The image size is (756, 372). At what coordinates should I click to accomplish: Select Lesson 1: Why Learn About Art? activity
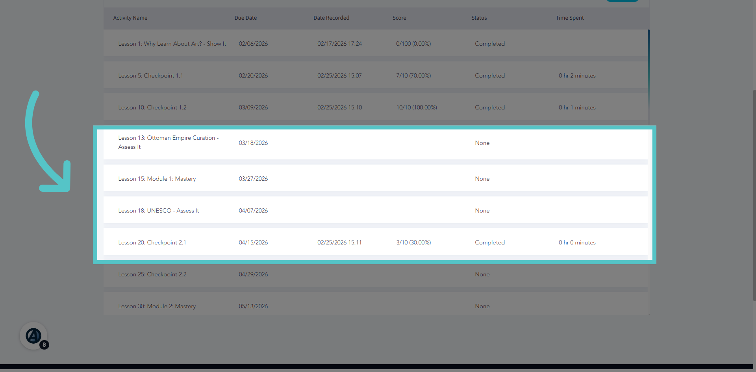coord(172,44)
